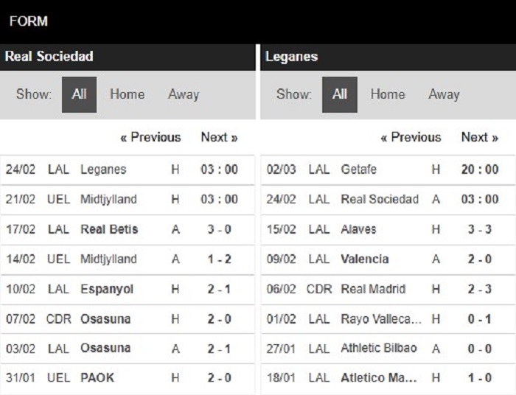Select the PAOK match on 31/01
This screenshot has height=395, width=516.
128,378
